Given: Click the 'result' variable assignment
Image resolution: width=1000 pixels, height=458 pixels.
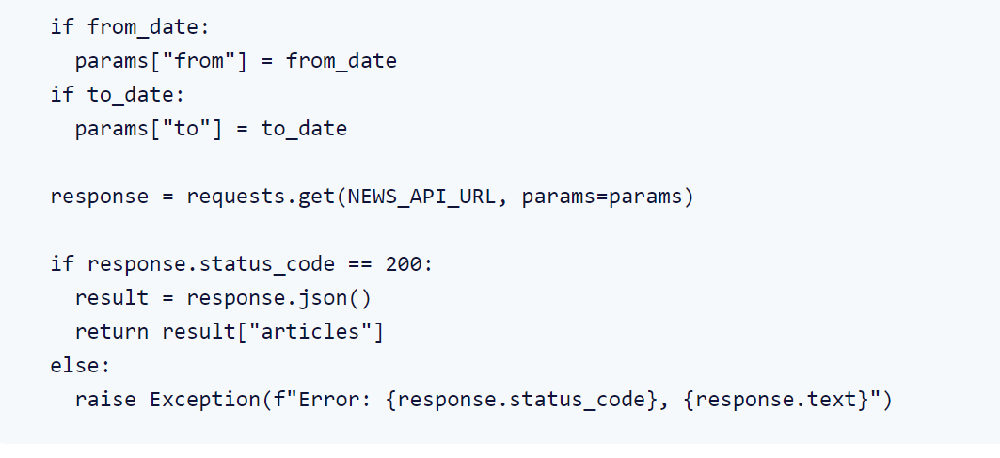Looking at the screenshot, I should (111, 298).
